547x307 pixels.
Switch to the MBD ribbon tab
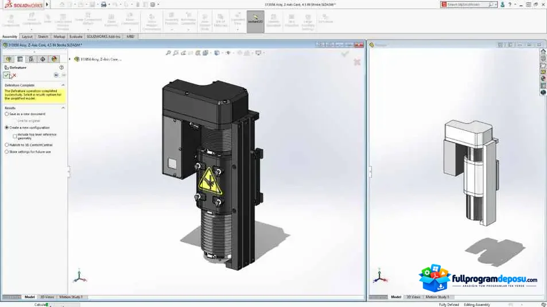pos(130,37)
